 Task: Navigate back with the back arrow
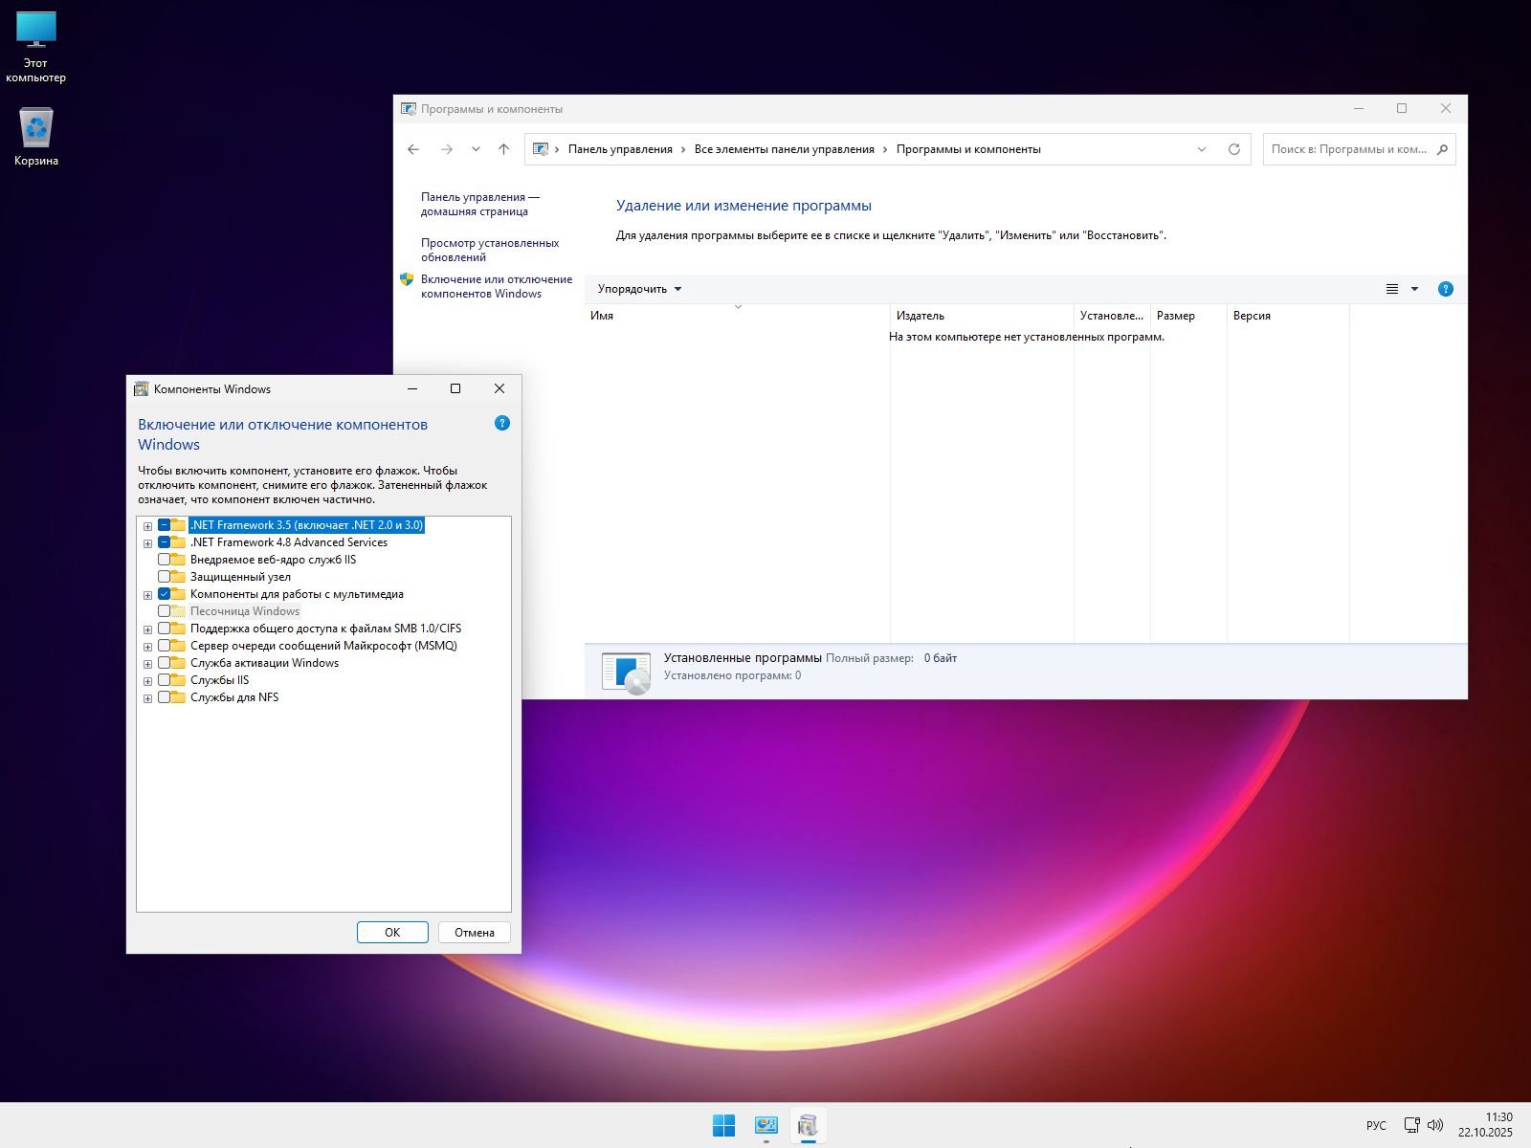[x=413, y=149]
